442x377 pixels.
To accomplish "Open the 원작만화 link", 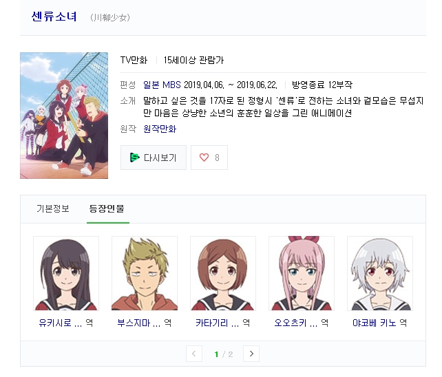I will (x=160, y=129).
